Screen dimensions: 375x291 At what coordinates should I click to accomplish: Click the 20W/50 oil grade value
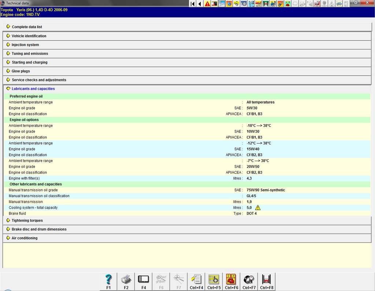click(253, 167)
